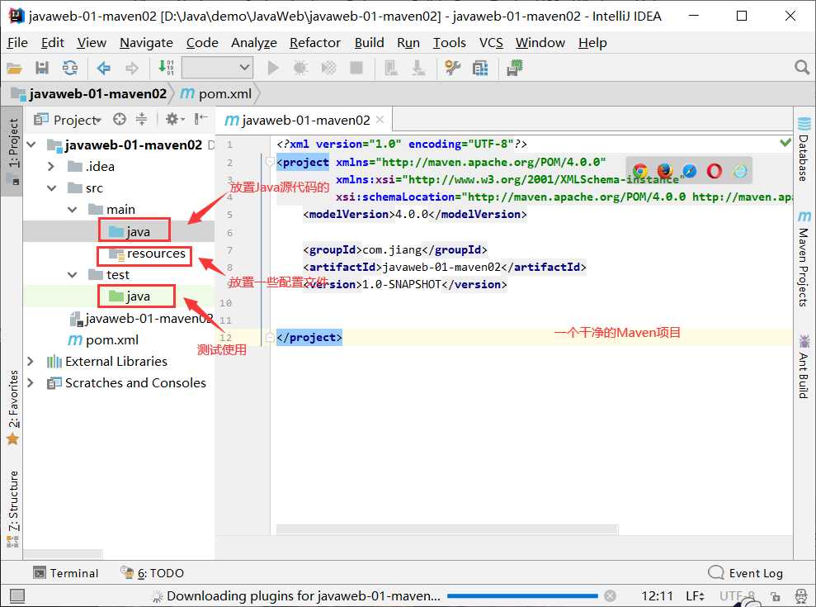Click the Stop square icon
The image size is (816, 607).
356,68
